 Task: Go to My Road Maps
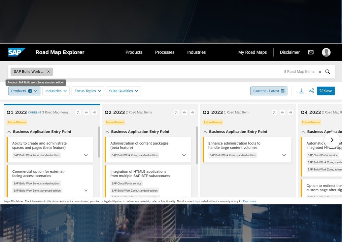tap(252, 52)
